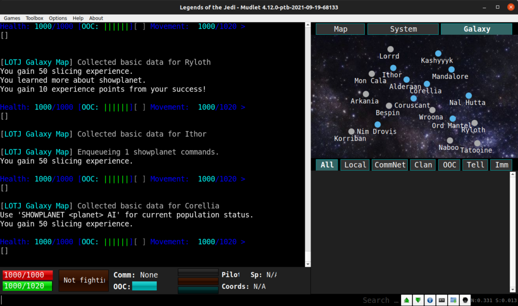The image size is (518, 306).
Task: Select the Alderaan planet dot
Action: (x=407, y=79)
